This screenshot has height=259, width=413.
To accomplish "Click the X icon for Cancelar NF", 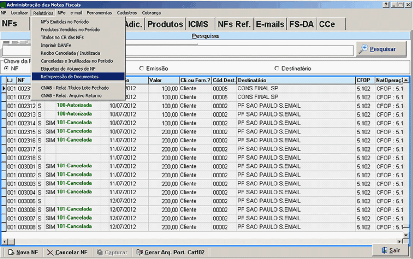I will pyautogui.click(x=50, y=252).
